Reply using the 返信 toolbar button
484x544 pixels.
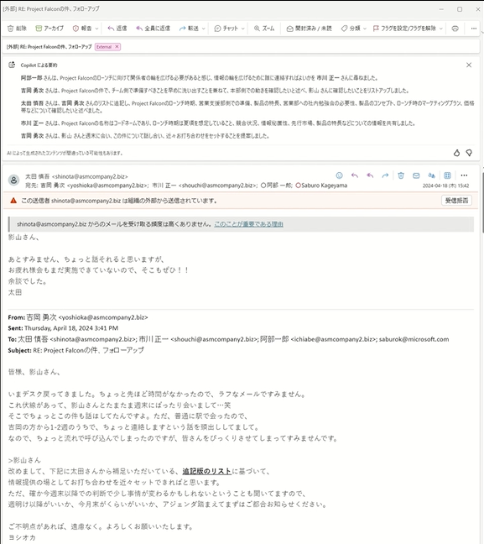[x=117, y=29]
